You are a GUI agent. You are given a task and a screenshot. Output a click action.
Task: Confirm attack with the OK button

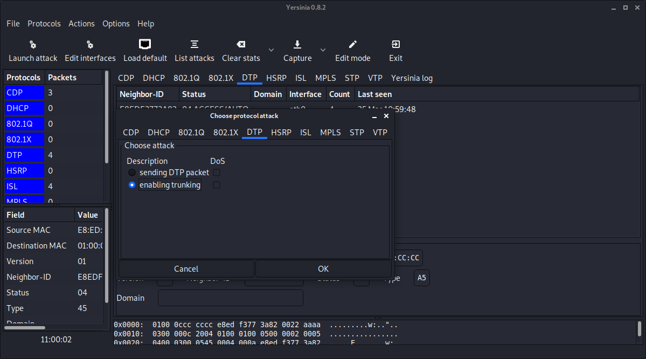click(323, 269)
